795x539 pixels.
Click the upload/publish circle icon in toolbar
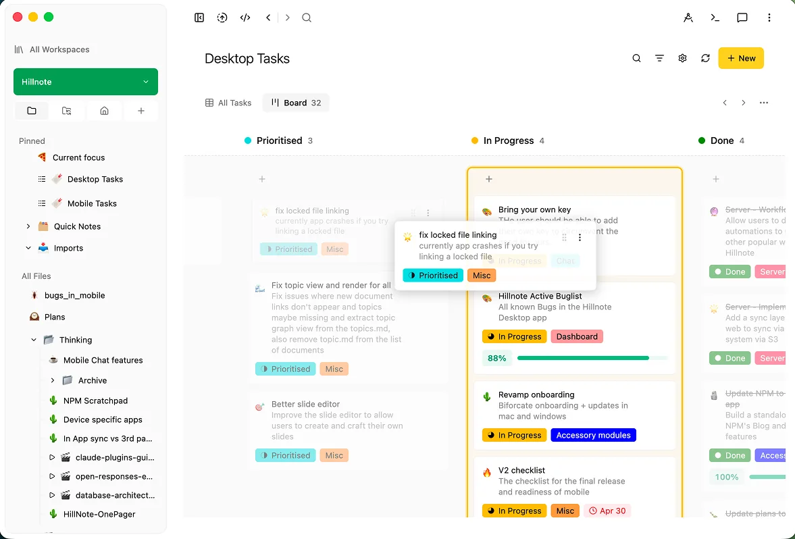click(222, 18)
